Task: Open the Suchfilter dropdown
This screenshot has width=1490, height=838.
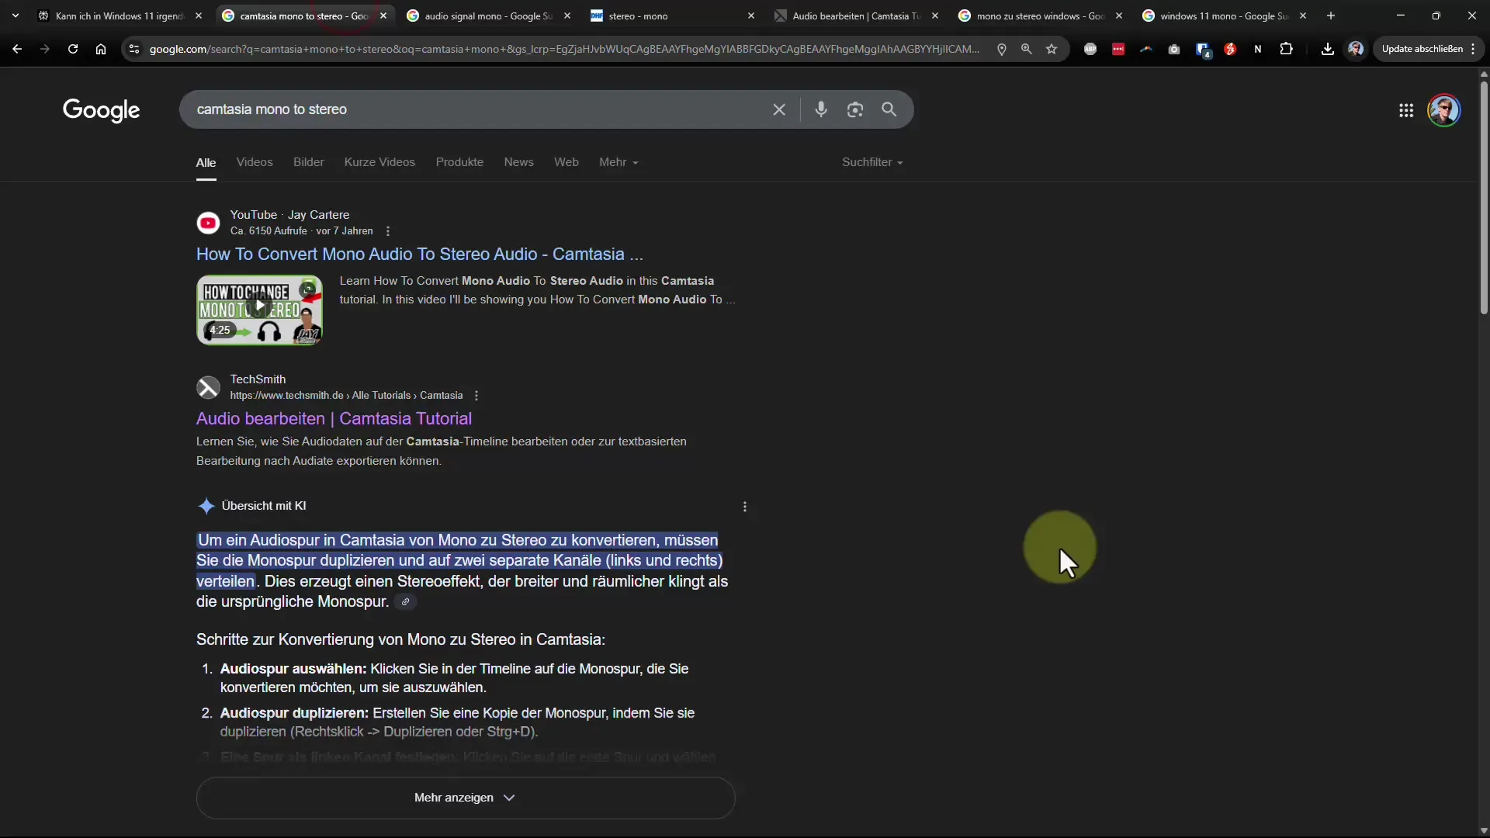Action: [x=872, y=162]
